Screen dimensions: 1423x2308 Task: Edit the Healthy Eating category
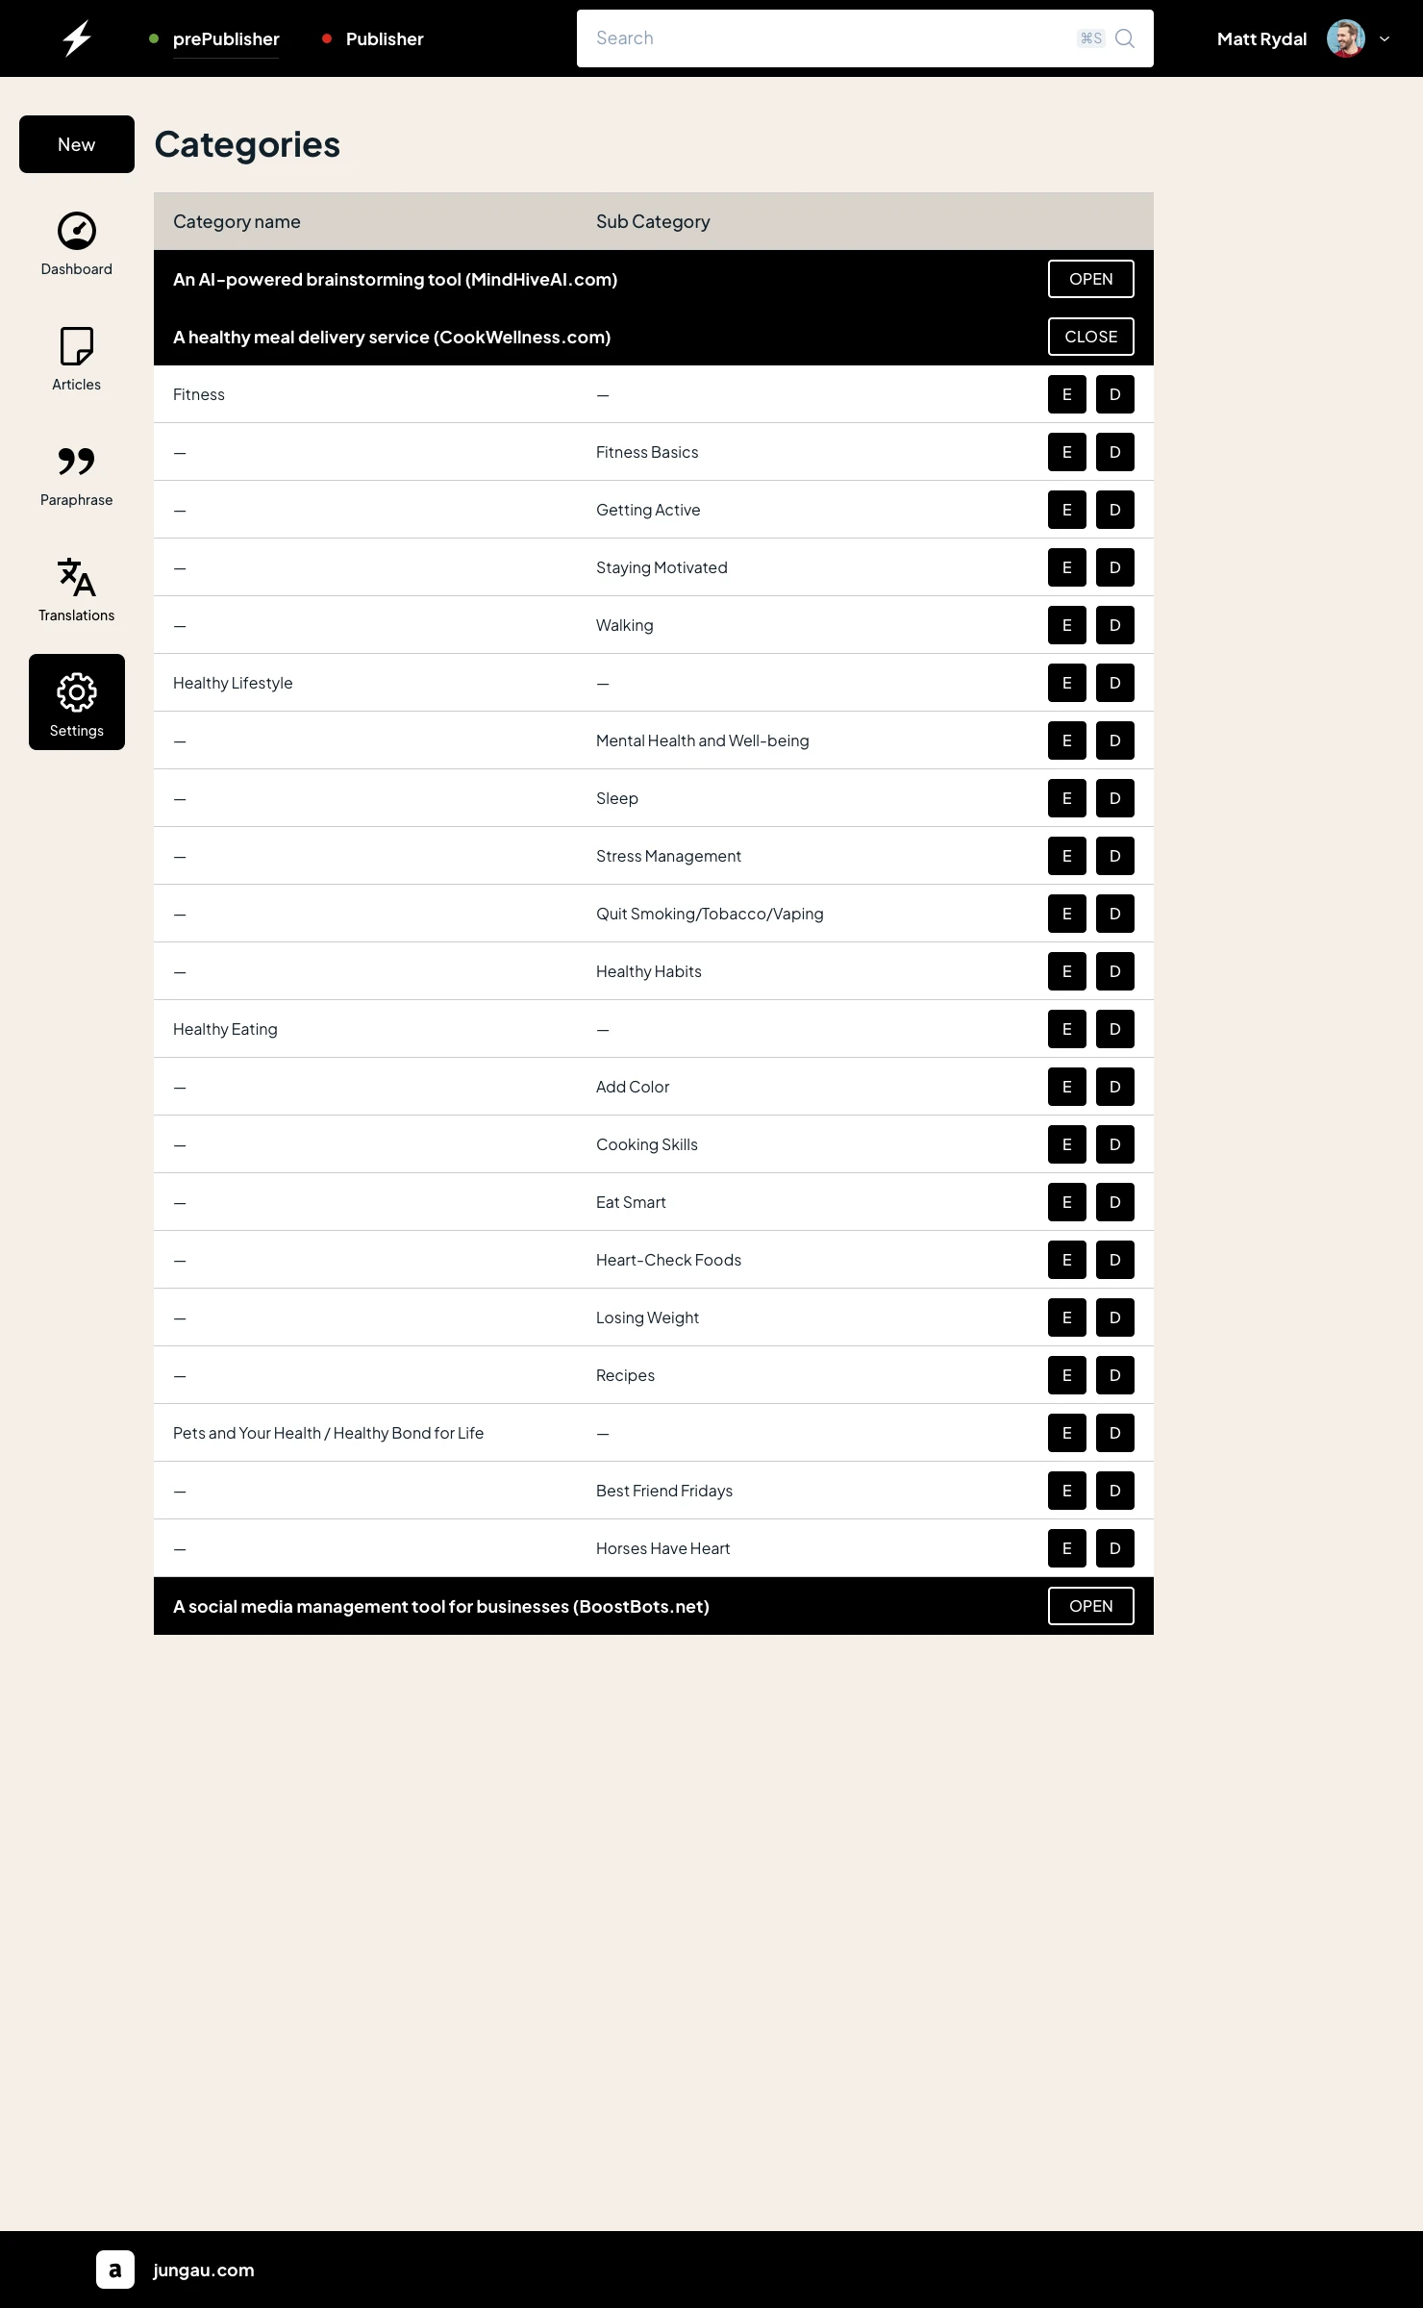tap(1067, 1029)
